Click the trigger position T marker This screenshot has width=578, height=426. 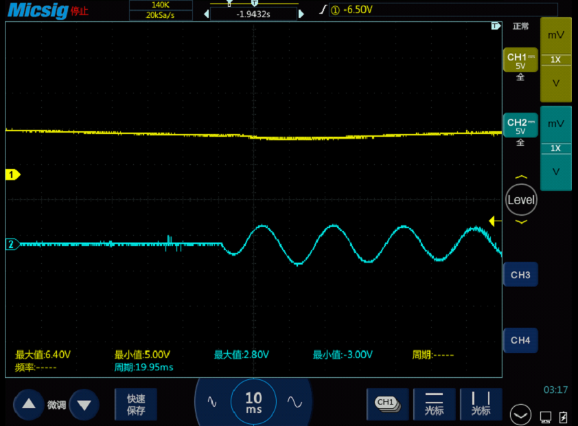tap(496, 26)
